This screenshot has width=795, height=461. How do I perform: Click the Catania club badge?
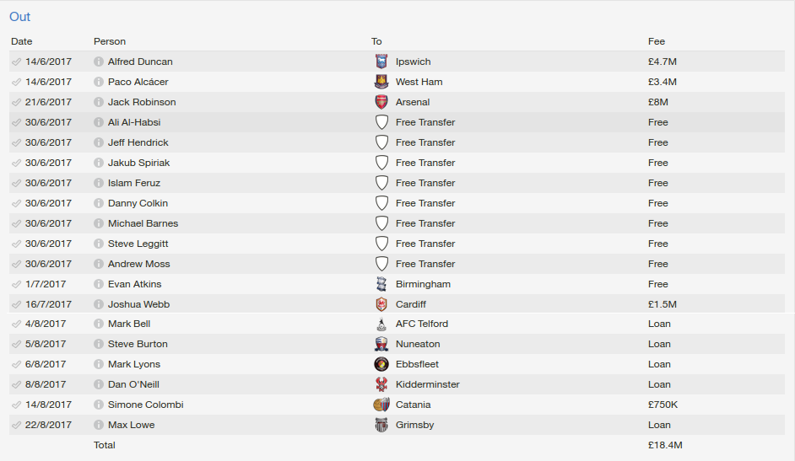click(381, 405)
